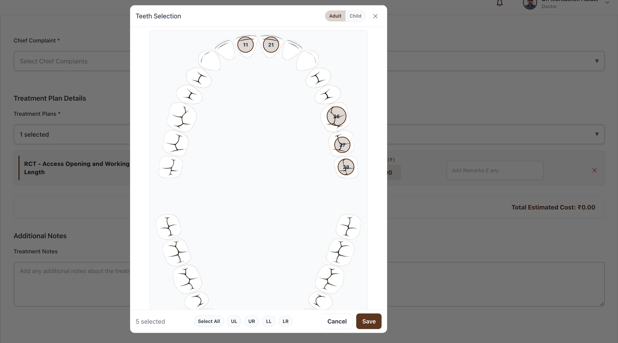Toggle the LL quadrant selection

click(268, 321)
